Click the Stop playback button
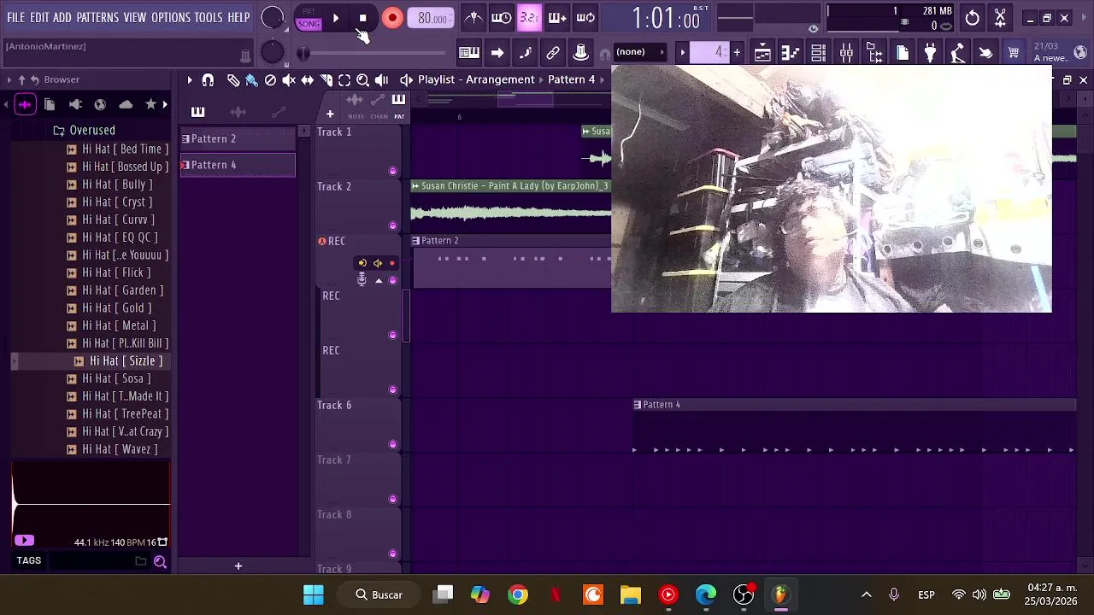 [x=362, y=18]
